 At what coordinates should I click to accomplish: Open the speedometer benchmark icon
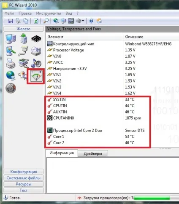coord(11,88)
